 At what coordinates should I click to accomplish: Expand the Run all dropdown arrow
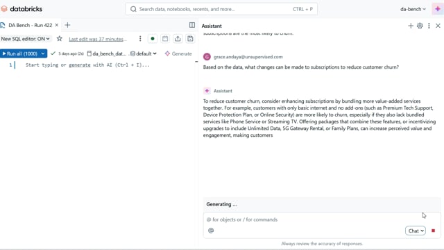[43, 53]
